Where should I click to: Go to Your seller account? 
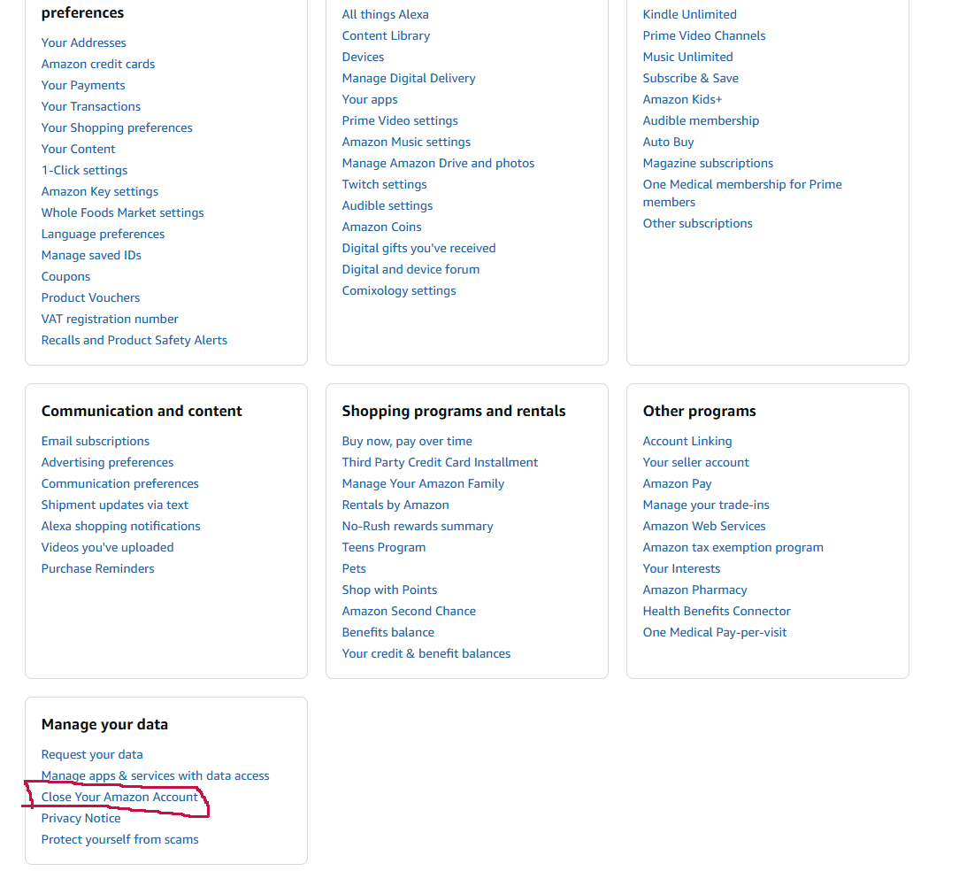point(696,463)
